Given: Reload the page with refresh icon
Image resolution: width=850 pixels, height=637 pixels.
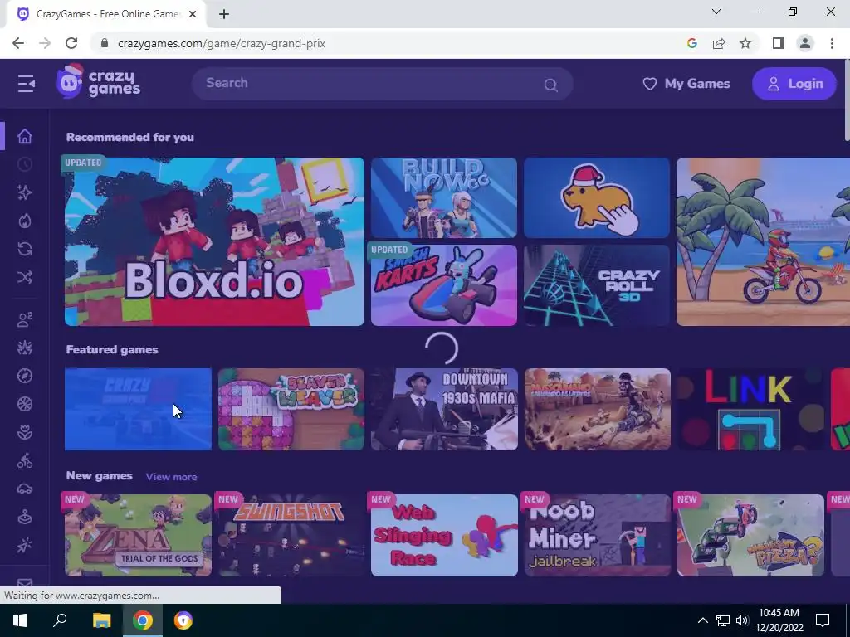Looking at the screenshot, I should [x=71, y=43].
